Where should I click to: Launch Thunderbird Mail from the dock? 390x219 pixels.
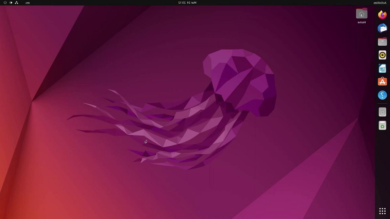click(382, 28)
